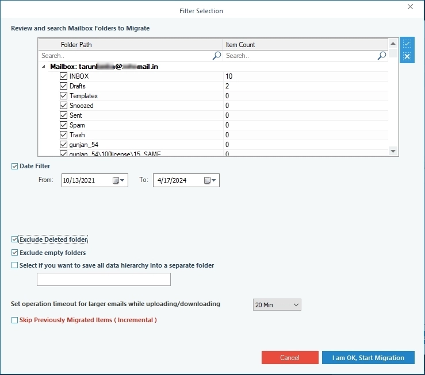Uncheck the INBOX folder checkbox
The width and height of the screenshot is (425, 375).
(63, 76)
